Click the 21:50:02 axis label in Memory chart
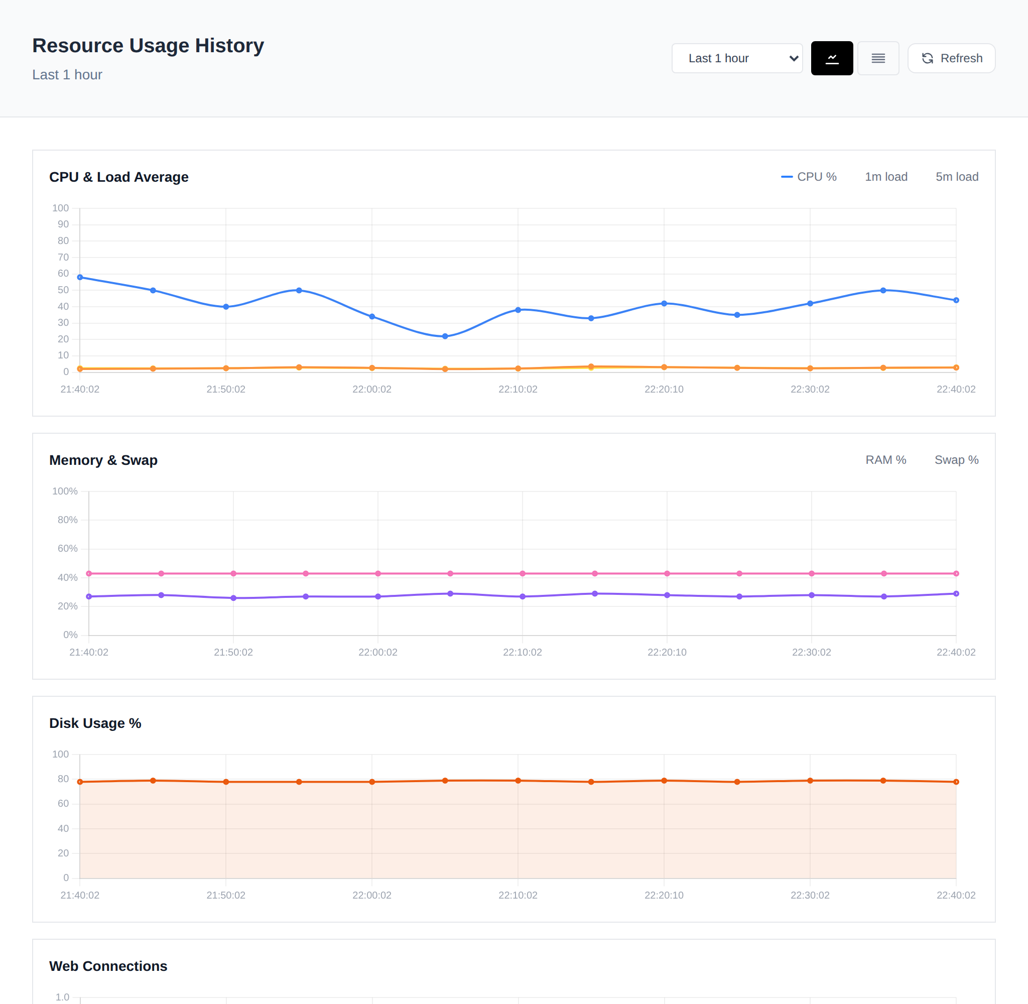 [233, 652]
